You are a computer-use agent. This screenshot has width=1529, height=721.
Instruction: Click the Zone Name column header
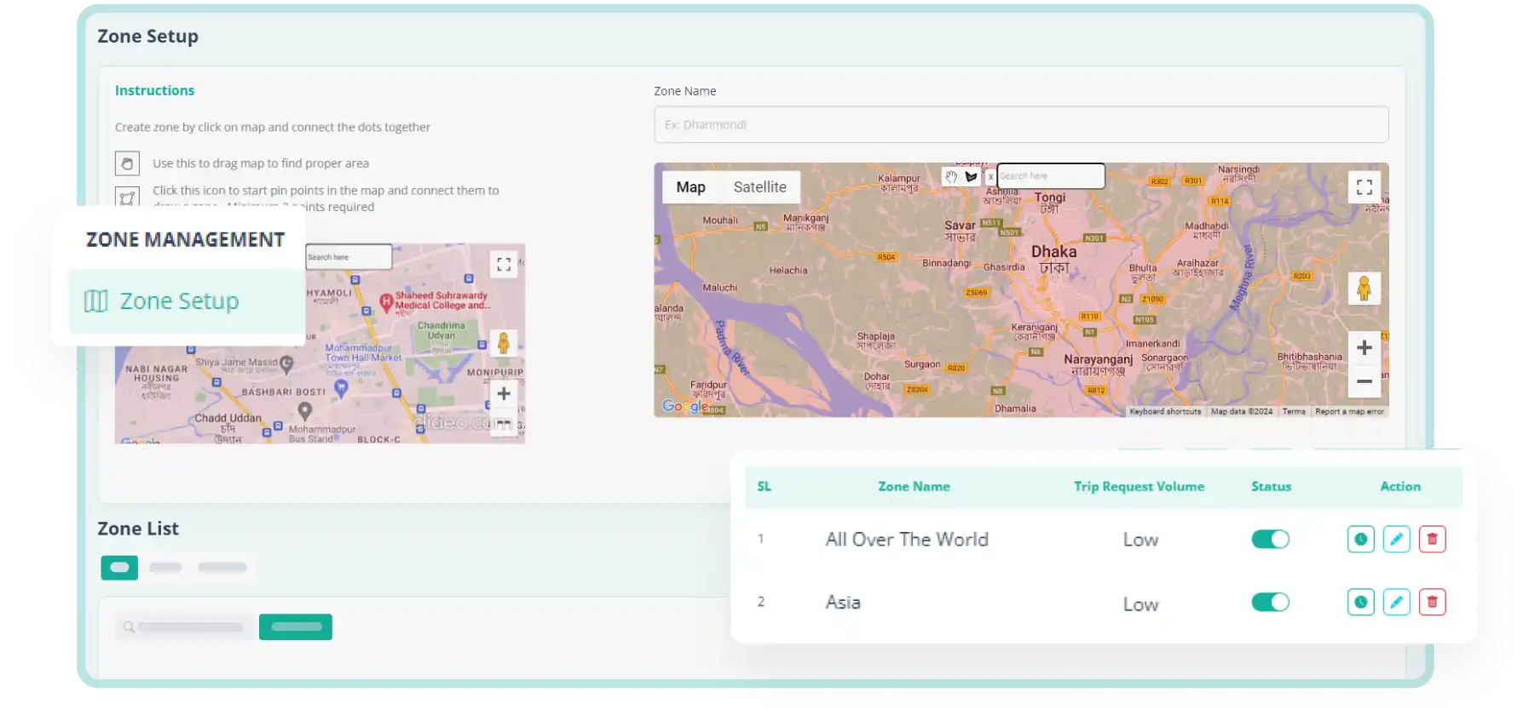914,487
